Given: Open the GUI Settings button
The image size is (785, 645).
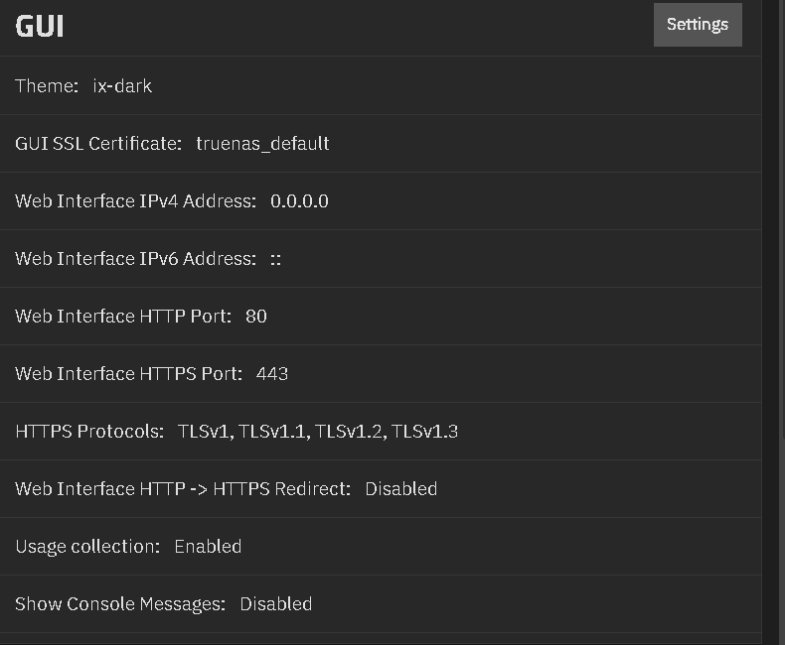Looking at the screenshot, I should coord(697,25).
